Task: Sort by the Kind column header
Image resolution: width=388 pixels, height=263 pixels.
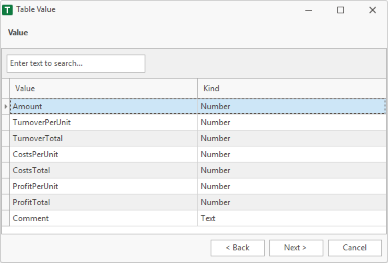Action: click(292, 89)
